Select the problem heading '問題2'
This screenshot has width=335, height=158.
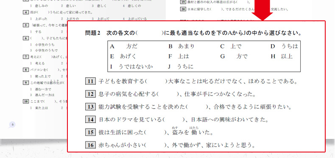(x=92, y=33)
